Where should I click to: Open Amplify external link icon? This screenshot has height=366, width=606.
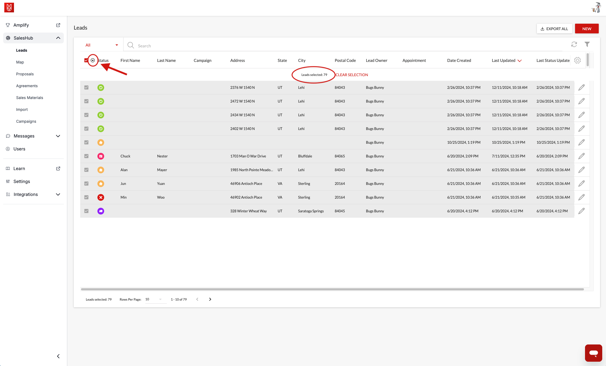coord(58,25)
